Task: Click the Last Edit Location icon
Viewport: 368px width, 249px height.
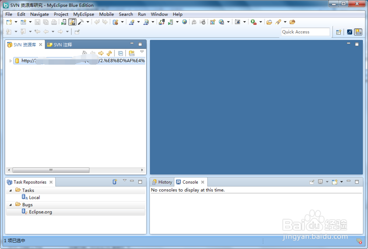Action: 37,32
